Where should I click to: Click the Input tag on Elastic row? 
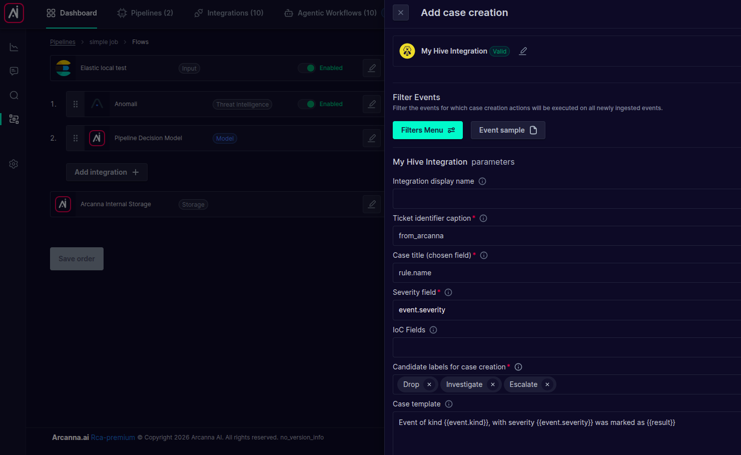pyautogui.click(x=189, y=69)
